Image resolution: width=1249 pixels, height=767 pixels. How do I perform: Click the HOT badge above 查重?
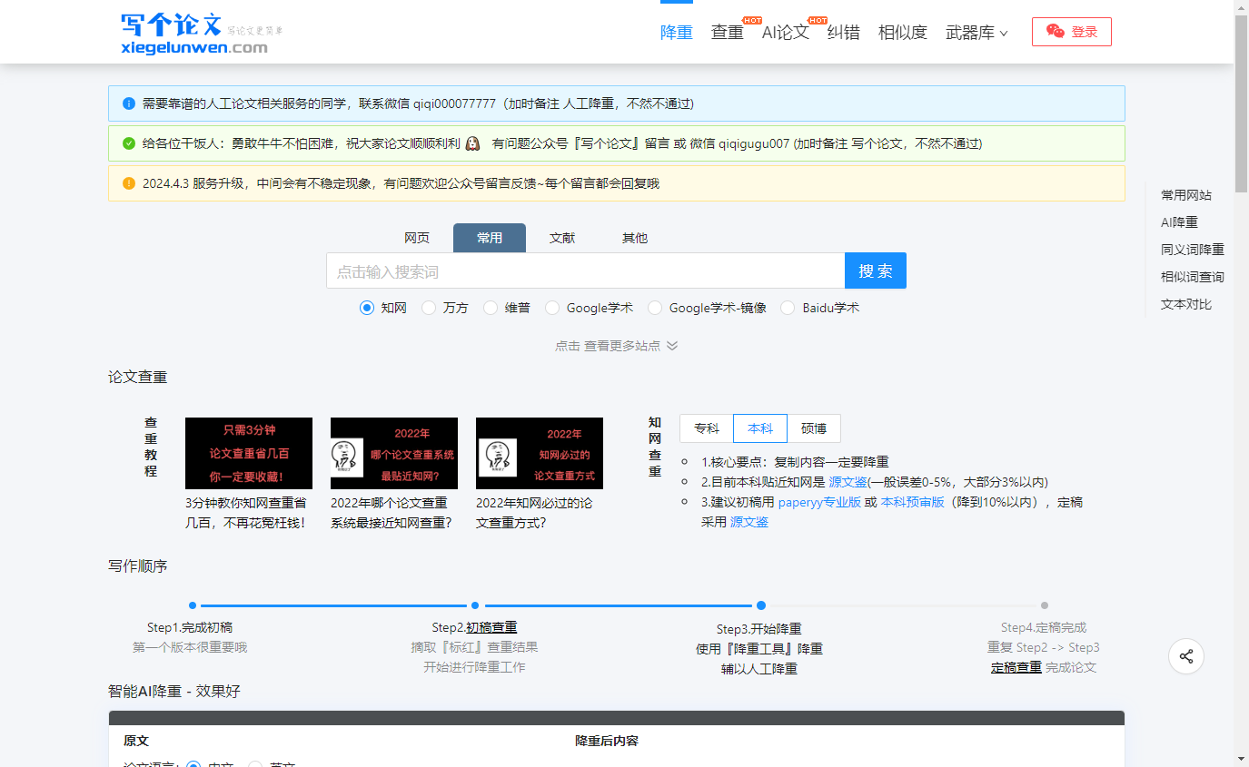coord(751,19)
